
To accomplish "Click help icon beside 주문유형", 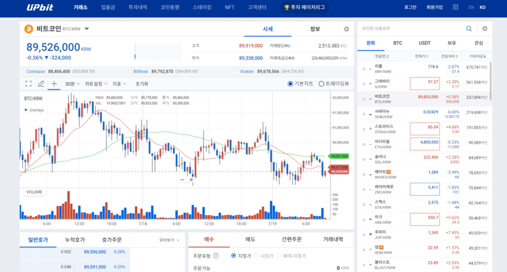I will (x=216, y=255).
